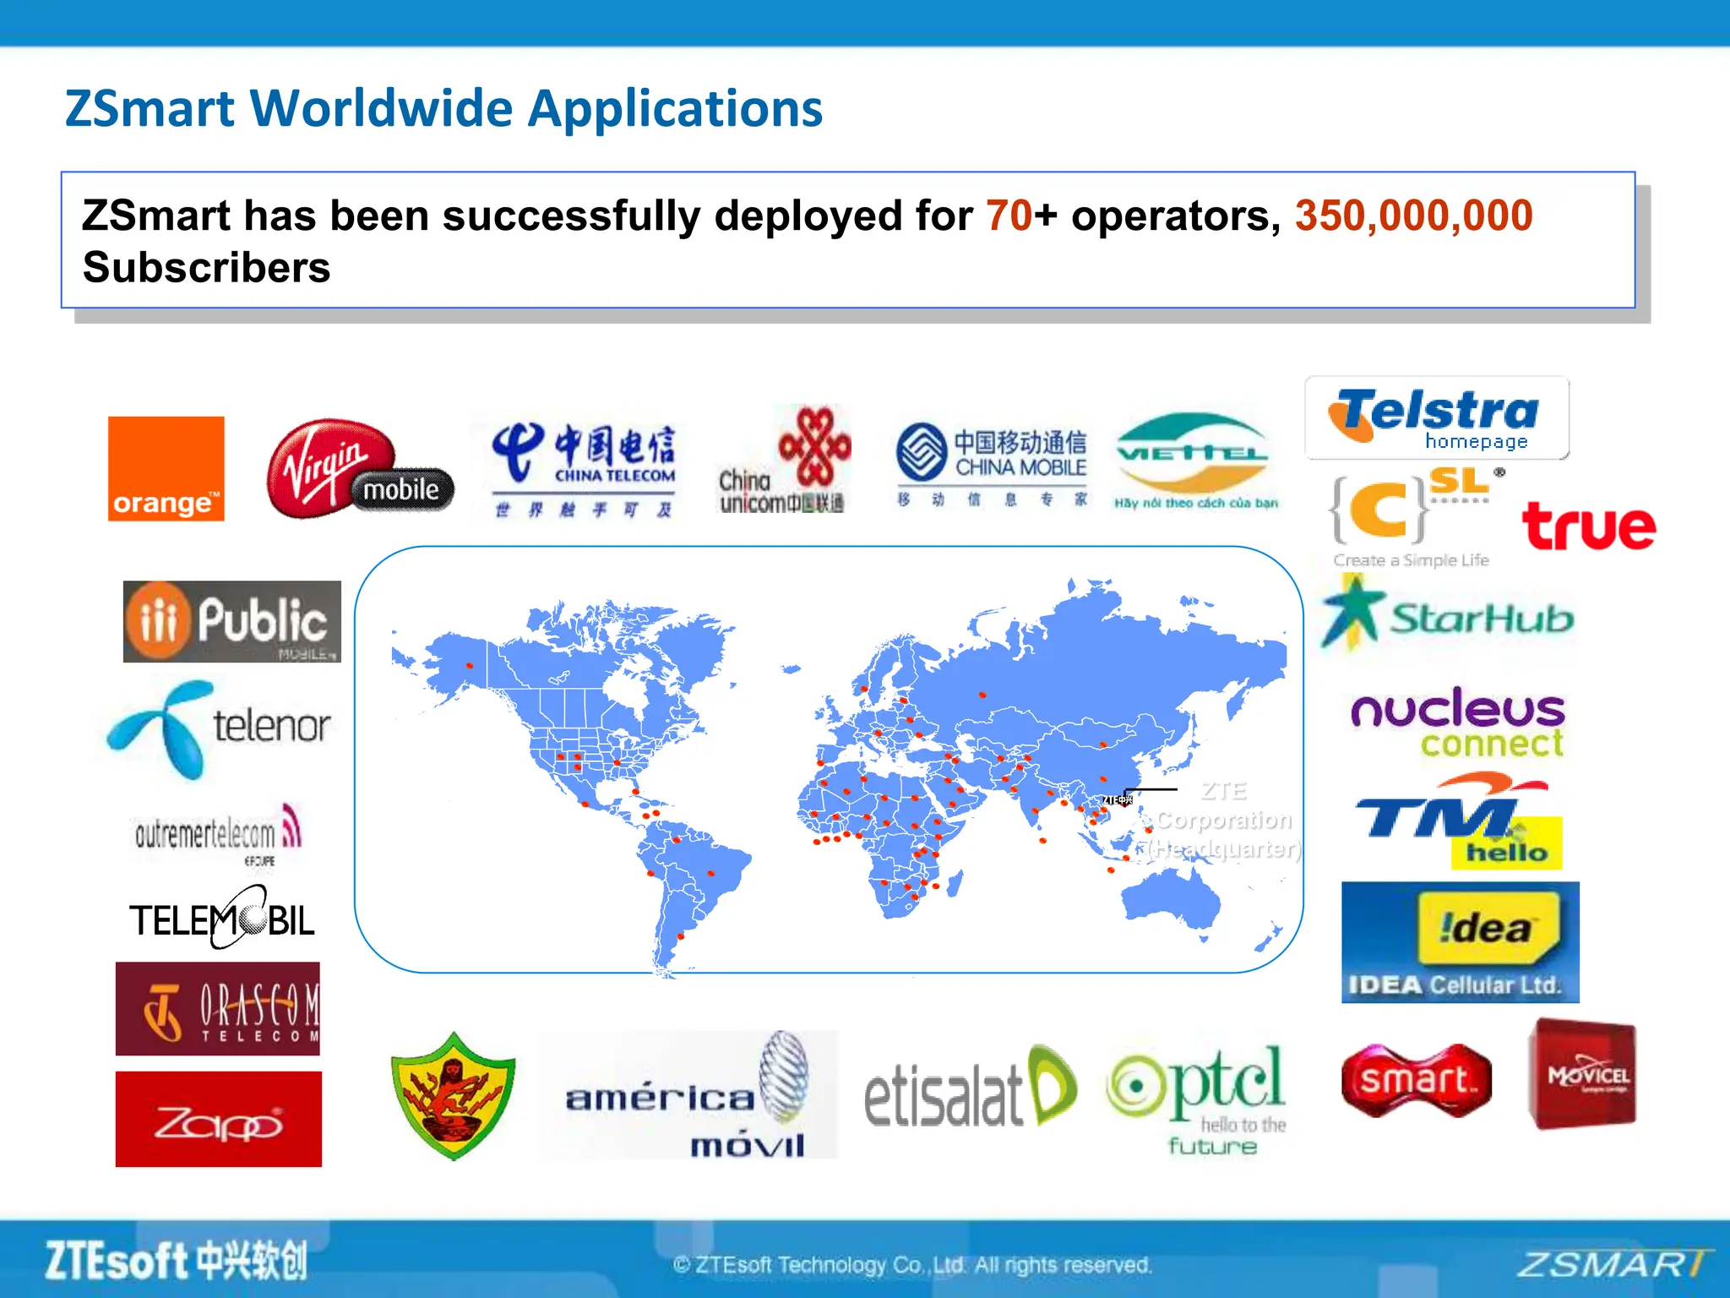
Task: Click the outremer telecom logo
Action: (x=218, y=834)
